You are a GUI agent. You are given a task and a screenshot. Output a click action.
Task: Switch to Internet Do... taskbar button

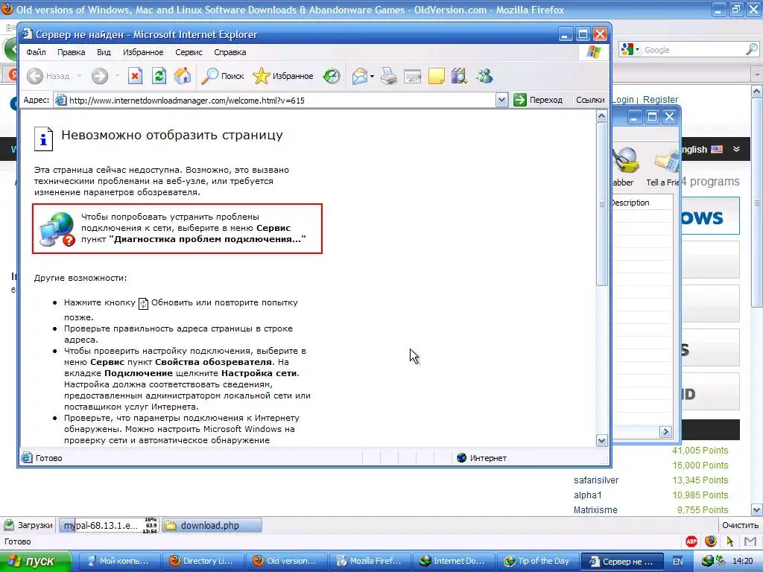coord(454,561)
